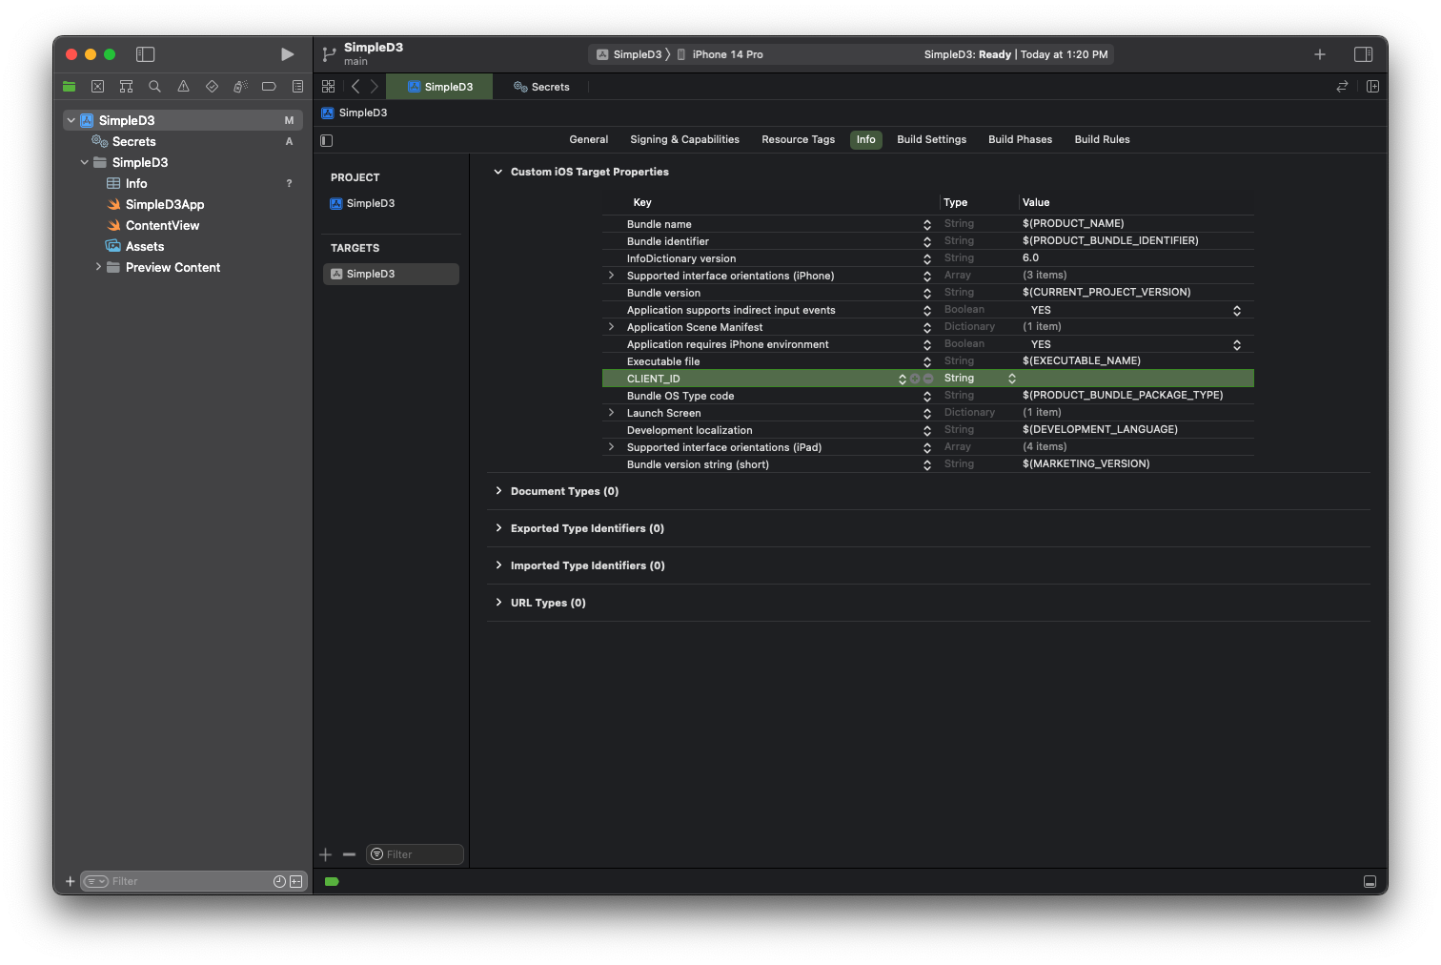Image resolution: width=1441 pixels, height=965 pixels.
Task: Go forward in editor history
Action: tap(375, 87)
